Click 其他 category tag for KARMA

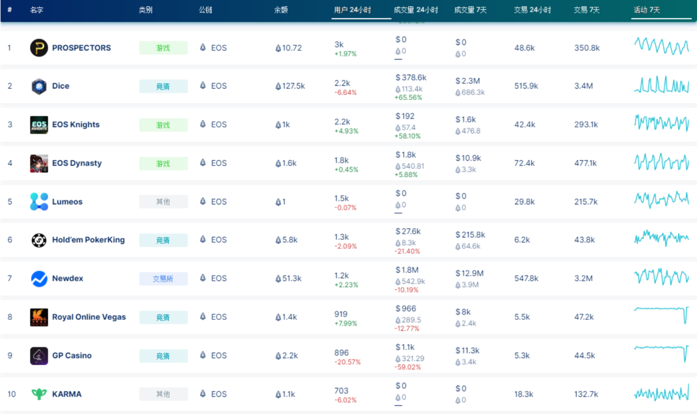tap(164, 394)
